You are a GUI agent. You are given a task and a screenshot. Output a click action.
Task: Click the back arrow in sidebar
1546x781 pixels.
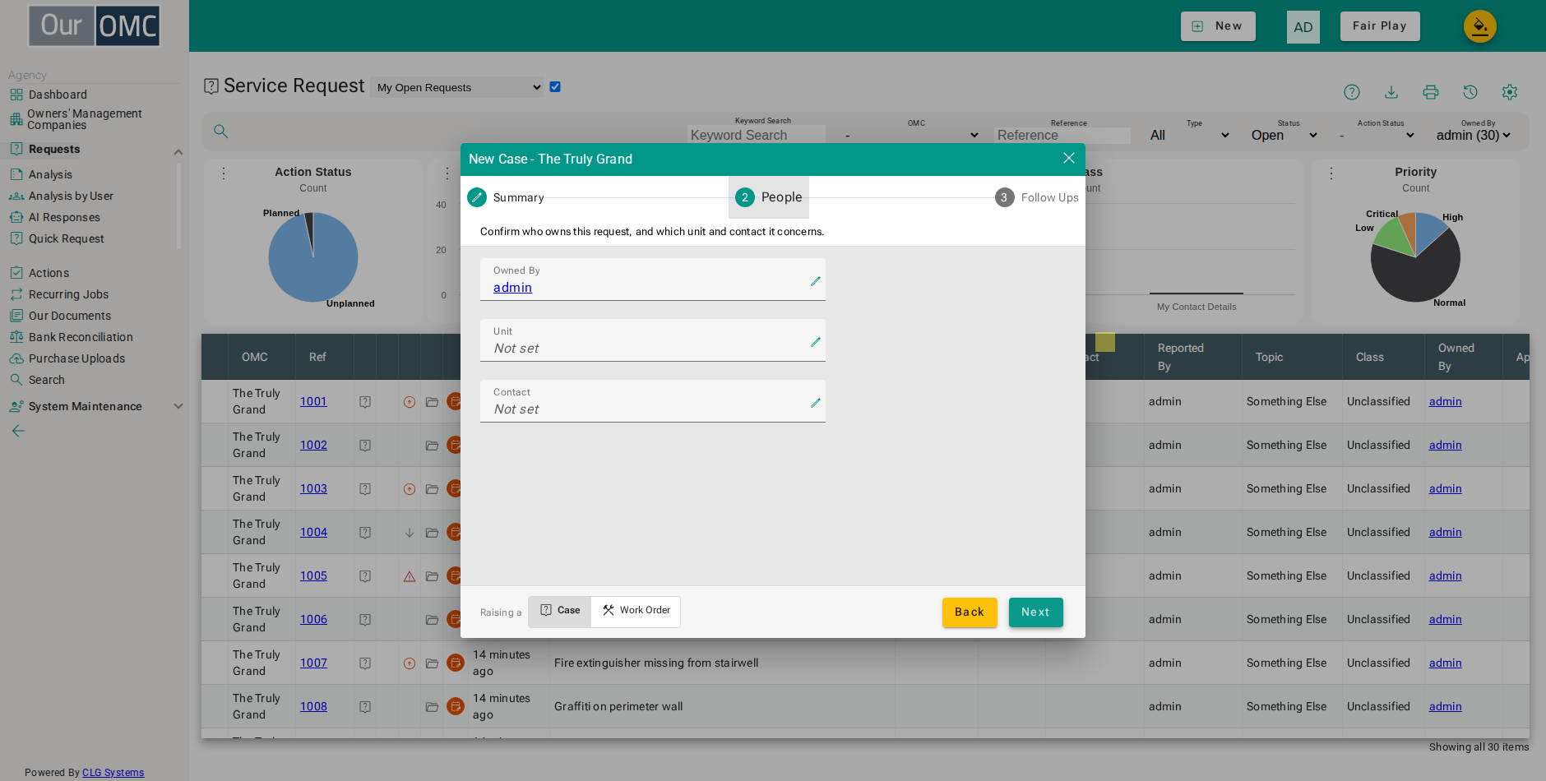click(x=18, y=431)
